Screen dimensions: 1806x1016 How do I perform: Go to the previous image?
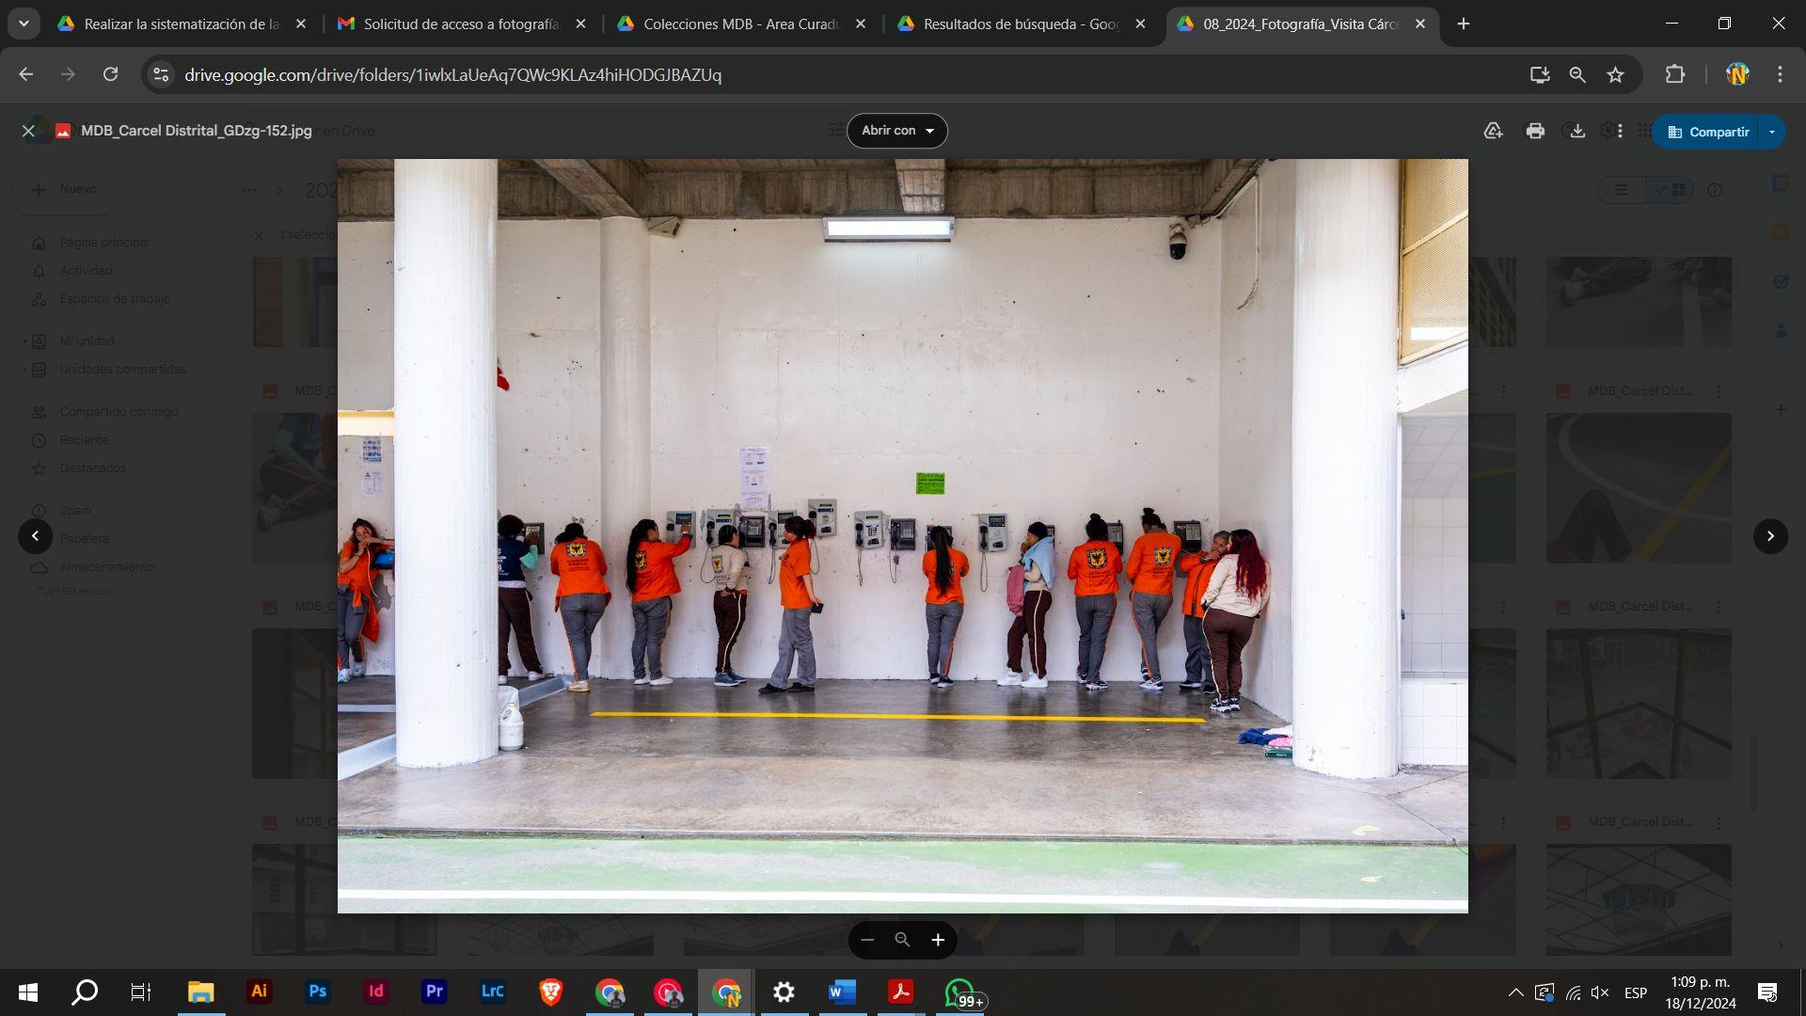click(35, 536)
